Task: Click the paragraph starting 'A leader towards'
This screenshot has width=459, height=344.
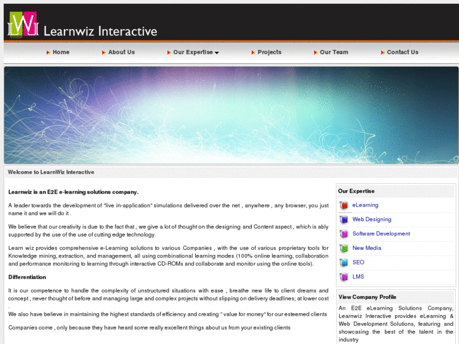Action: tap(169, 210)
